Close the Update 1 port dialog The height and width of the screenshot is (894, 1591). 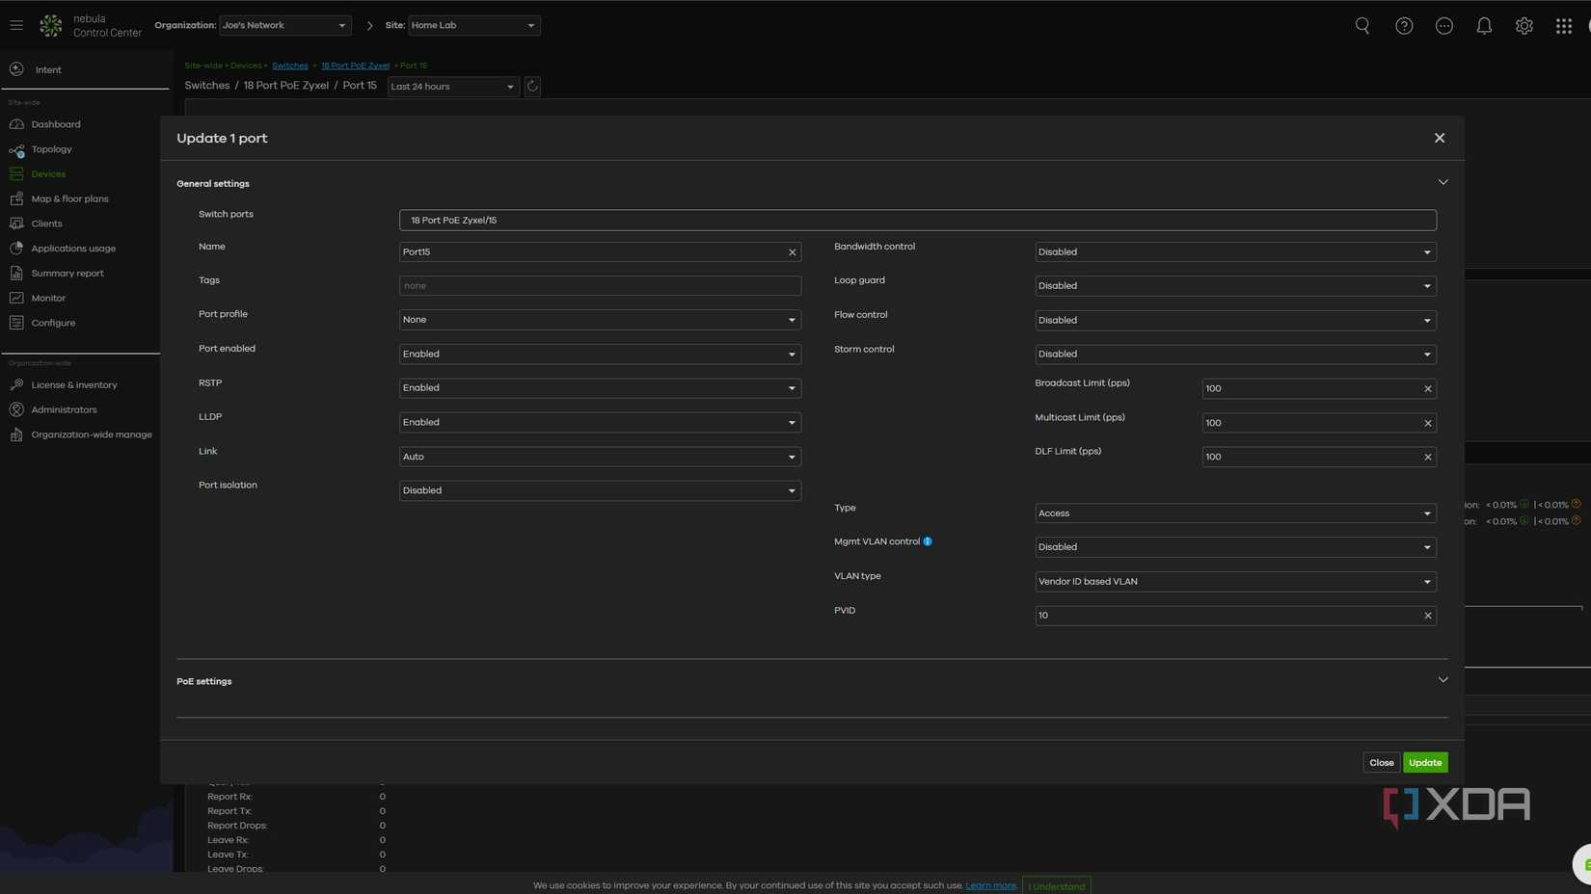(1440, 138)
